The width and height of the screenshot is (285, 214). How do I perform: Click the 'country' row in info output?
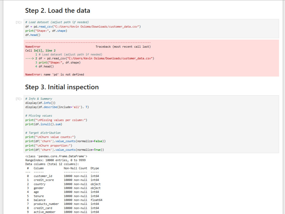tap(64, 184)
